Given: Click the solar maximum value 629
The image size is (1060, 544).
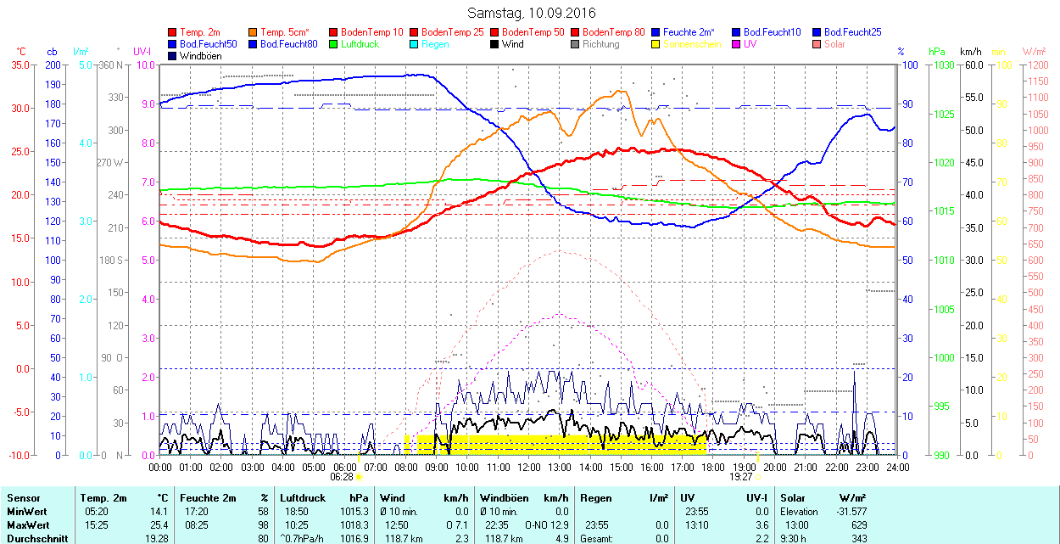Looking at the screenshot, I should click(x=859, y=525).
